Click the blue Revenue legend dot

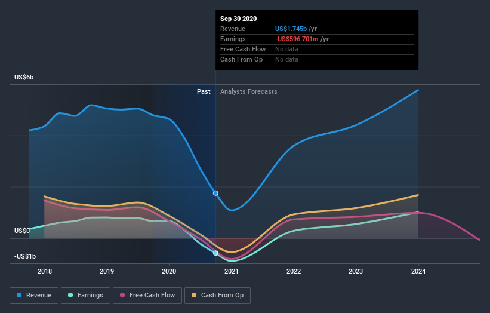pos(19,295)
